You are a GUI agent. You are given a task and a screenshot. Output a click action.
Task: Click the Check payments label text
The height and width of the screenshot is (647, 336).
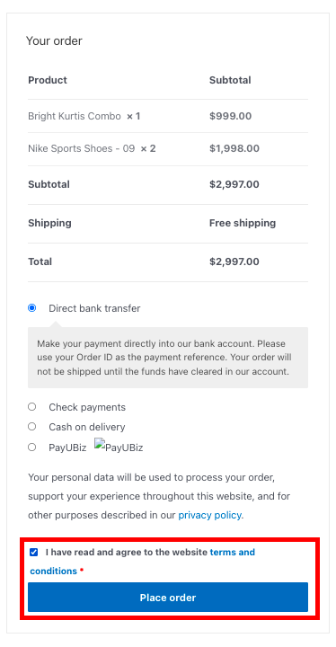[87, 407]
